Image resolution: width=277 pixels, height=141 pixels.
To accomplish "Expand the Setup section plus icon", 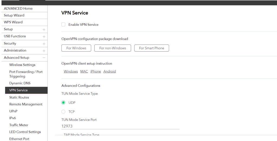I will click(44, 30).
